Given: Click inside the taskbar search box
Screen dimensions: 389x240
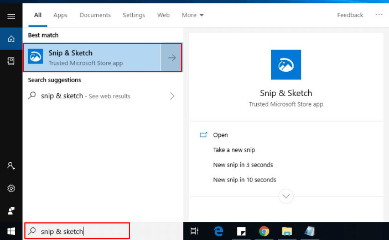Looking at the screenshot, I should coord(77,231).
